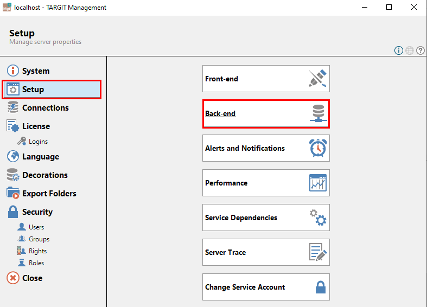
Task: Click the Logins key icon
Action: coord(22,141)
